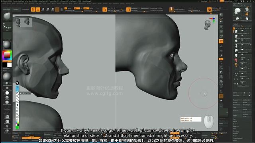The width and height of the screenshot is (255, 143).
Task: Select the orange ear subtool
Action: tap(236, 65)
